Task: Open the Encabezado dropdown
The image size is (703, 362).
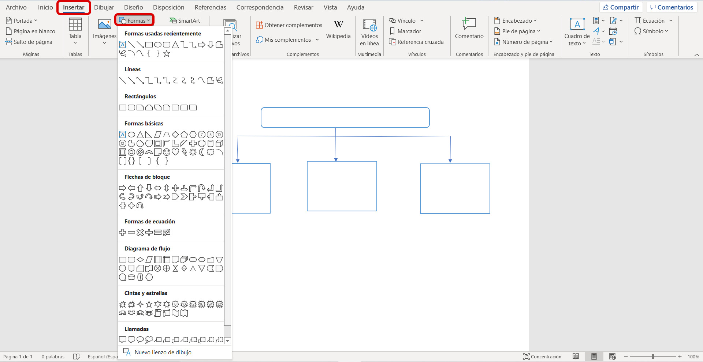Action: coord(515,20)
